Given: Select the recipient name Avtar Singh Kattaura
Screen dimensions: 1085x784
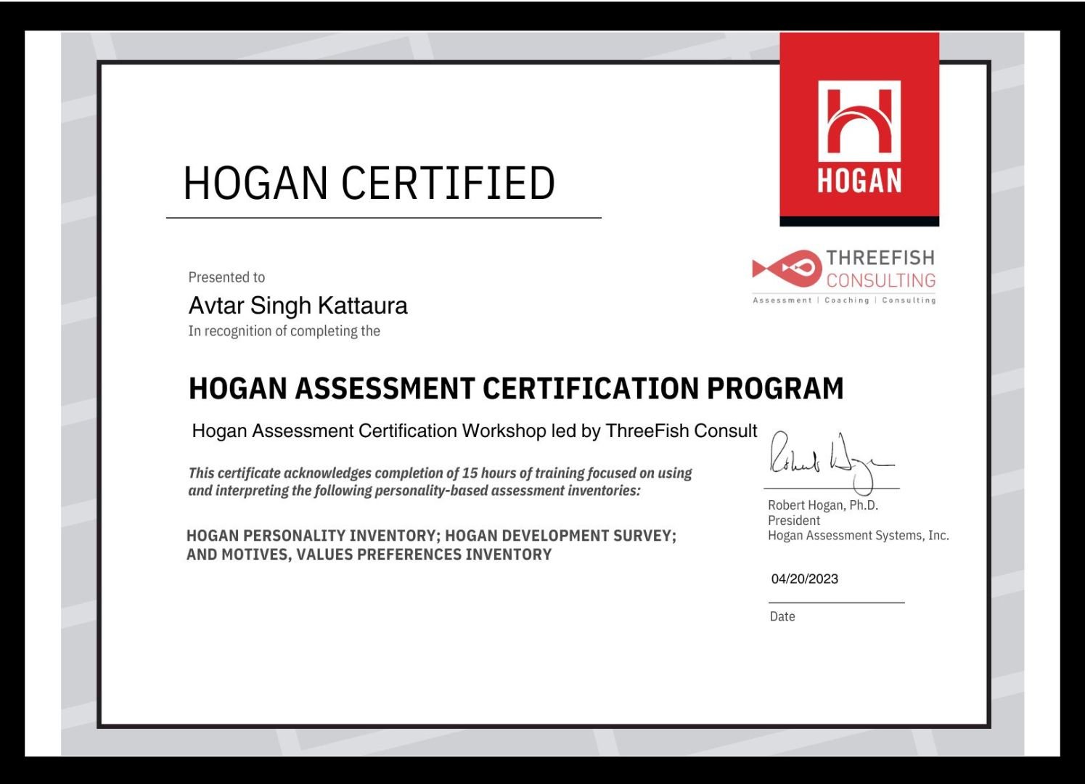Looking at the screenshot, I should point(298,306).
